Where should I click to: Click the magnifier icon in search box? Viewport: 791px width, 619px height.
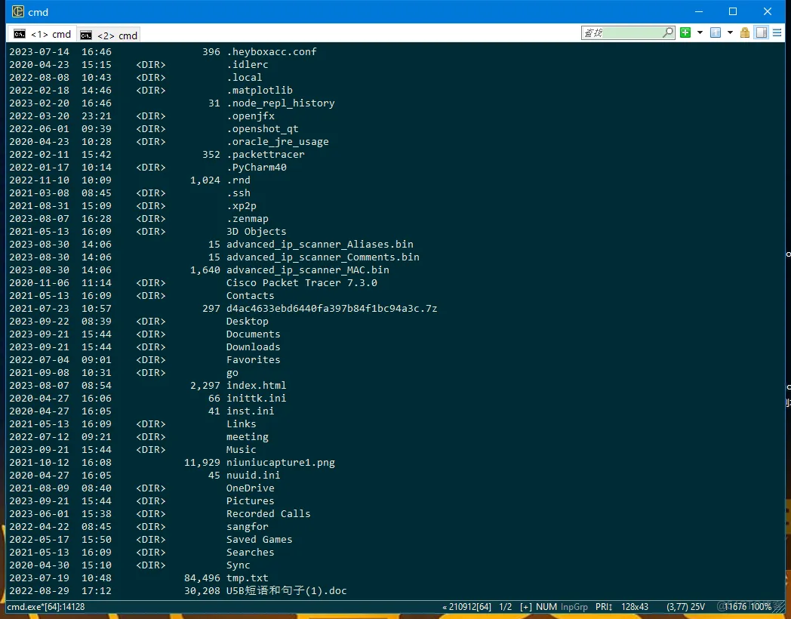click(668, 32)
